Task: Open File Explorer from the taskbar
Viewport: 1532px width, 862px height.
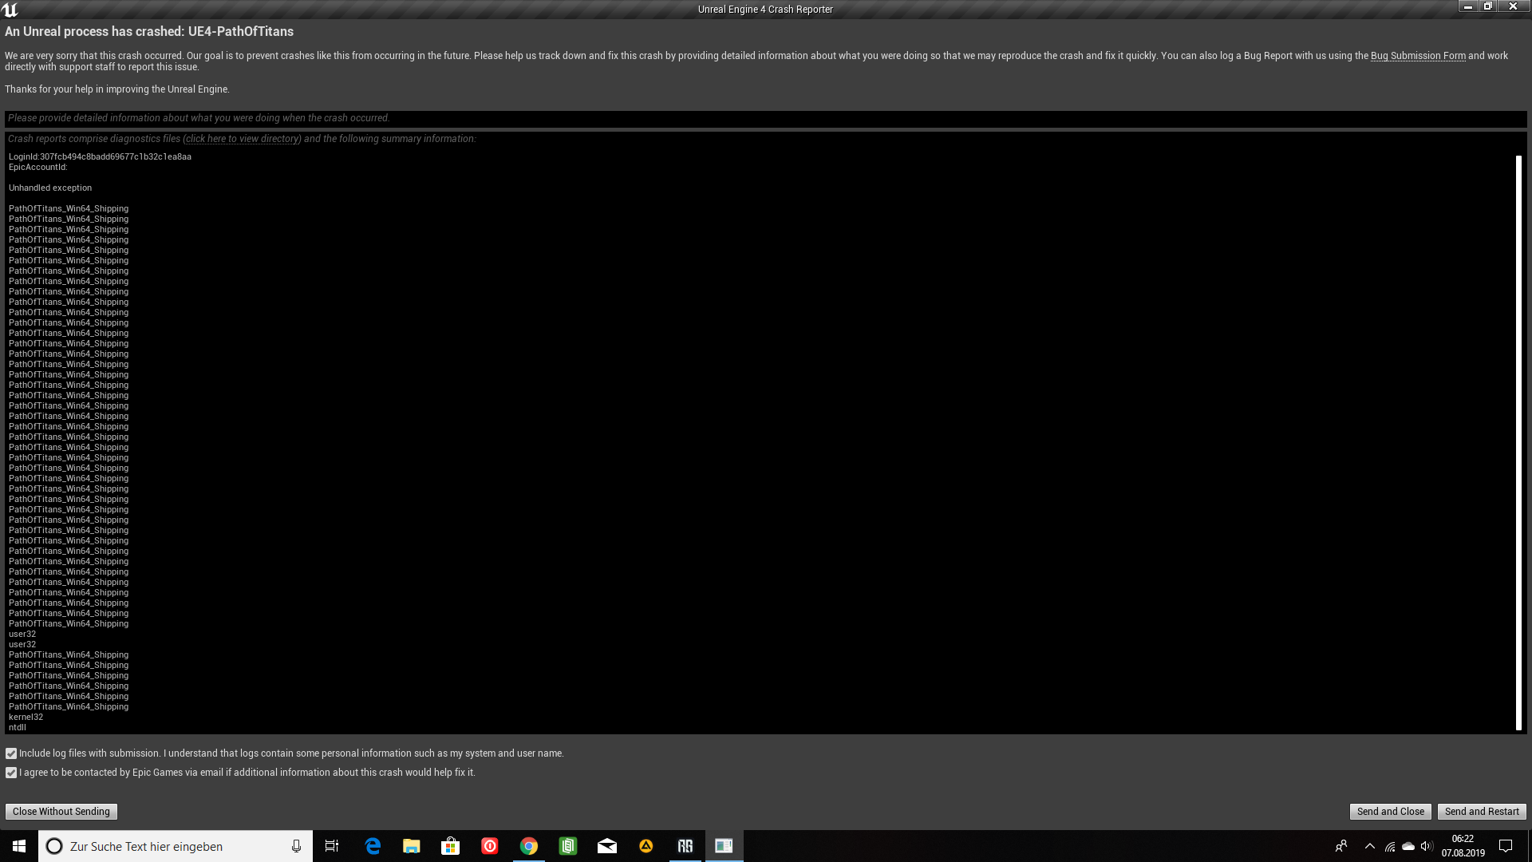Action: click(411, 846)
